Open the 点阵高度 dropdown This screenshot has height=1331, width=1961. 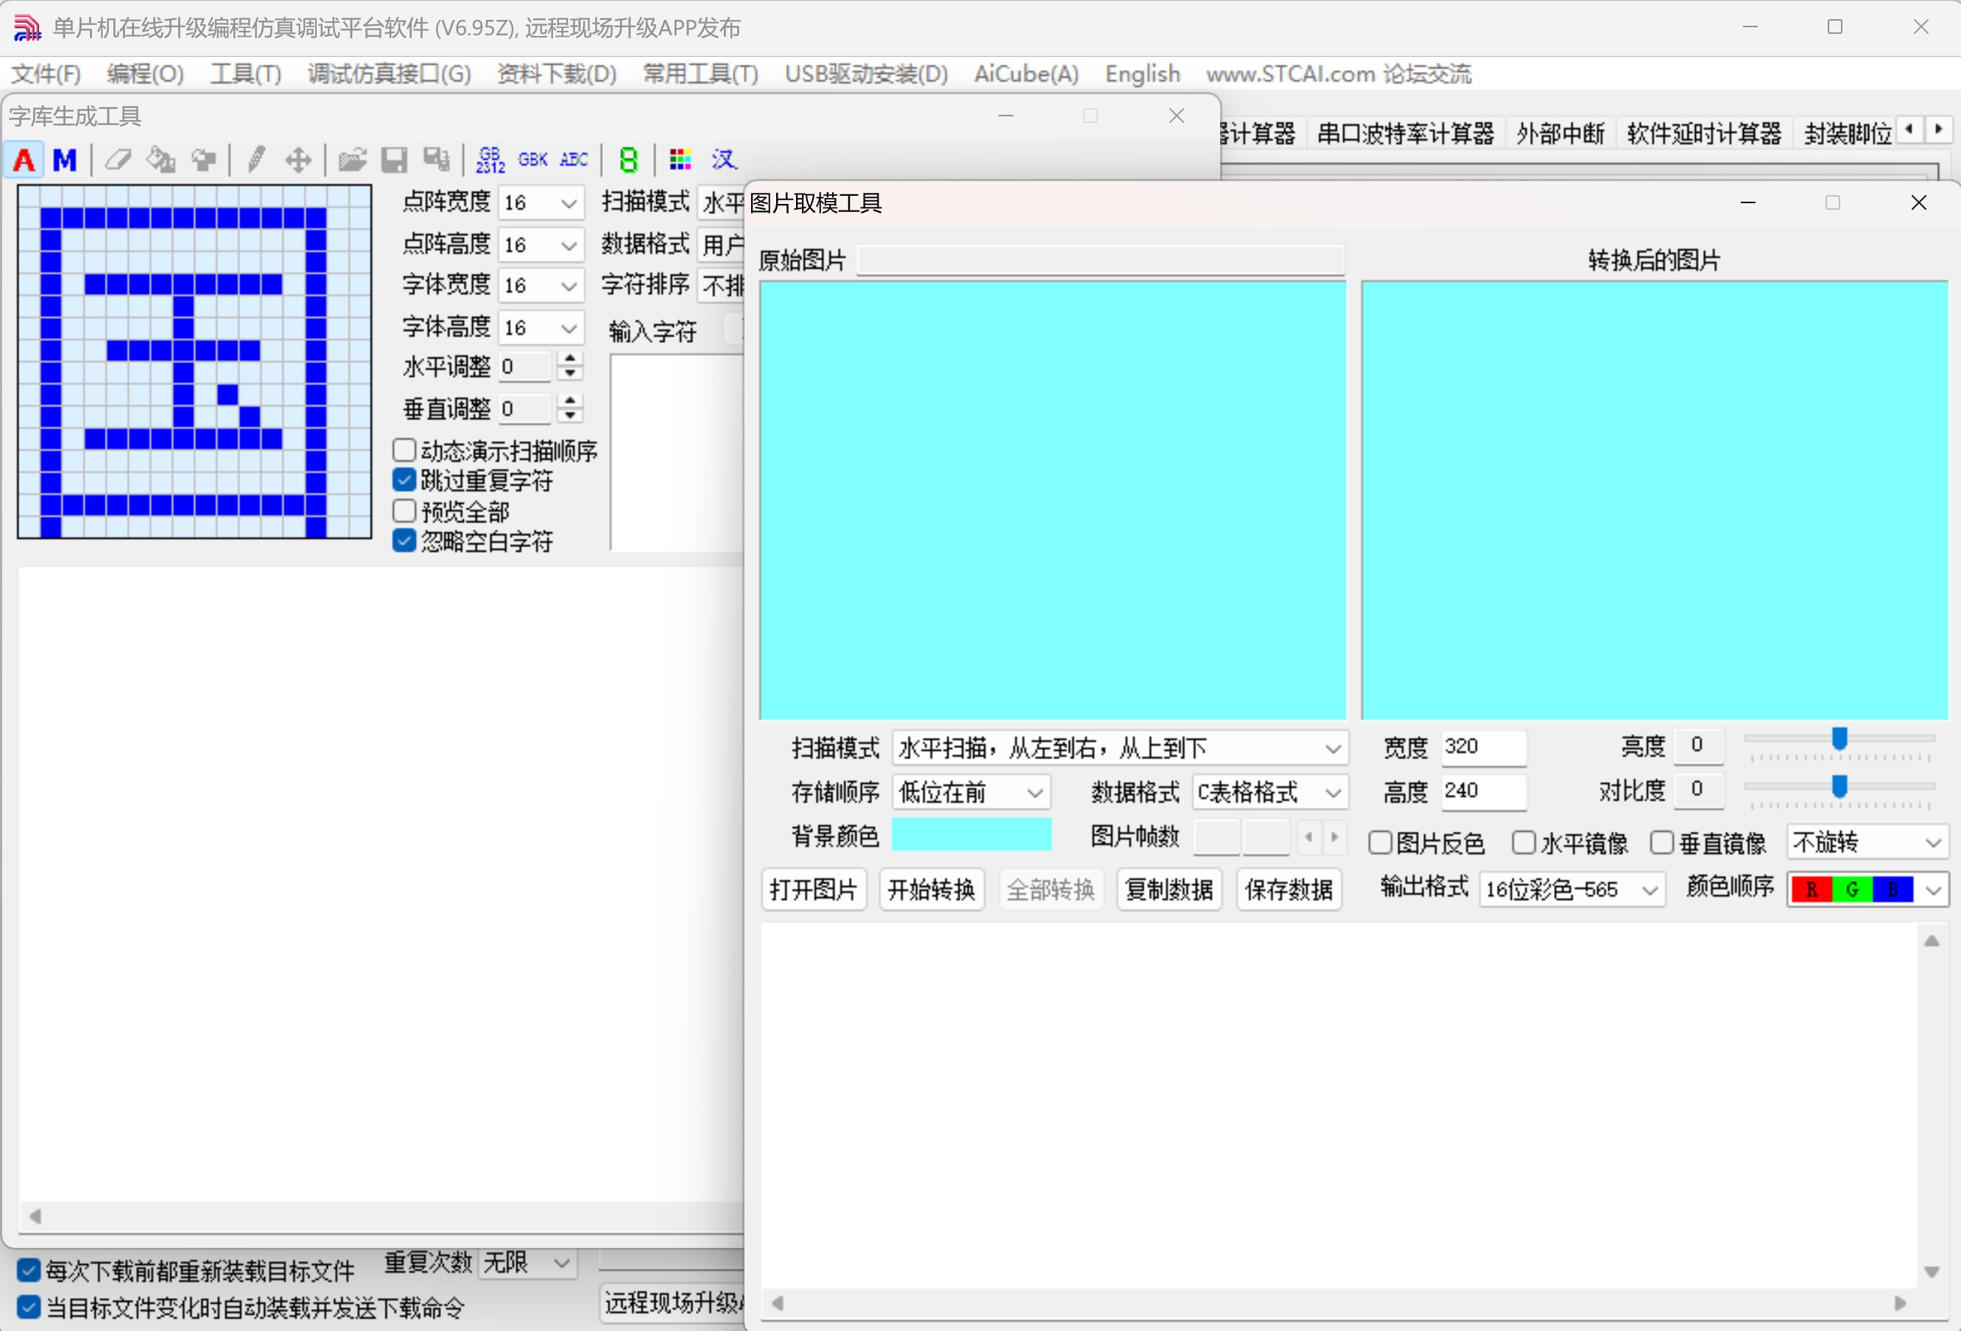coord(541,244)
